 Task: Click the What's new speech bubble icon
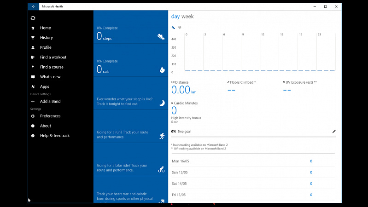(33, 77)
